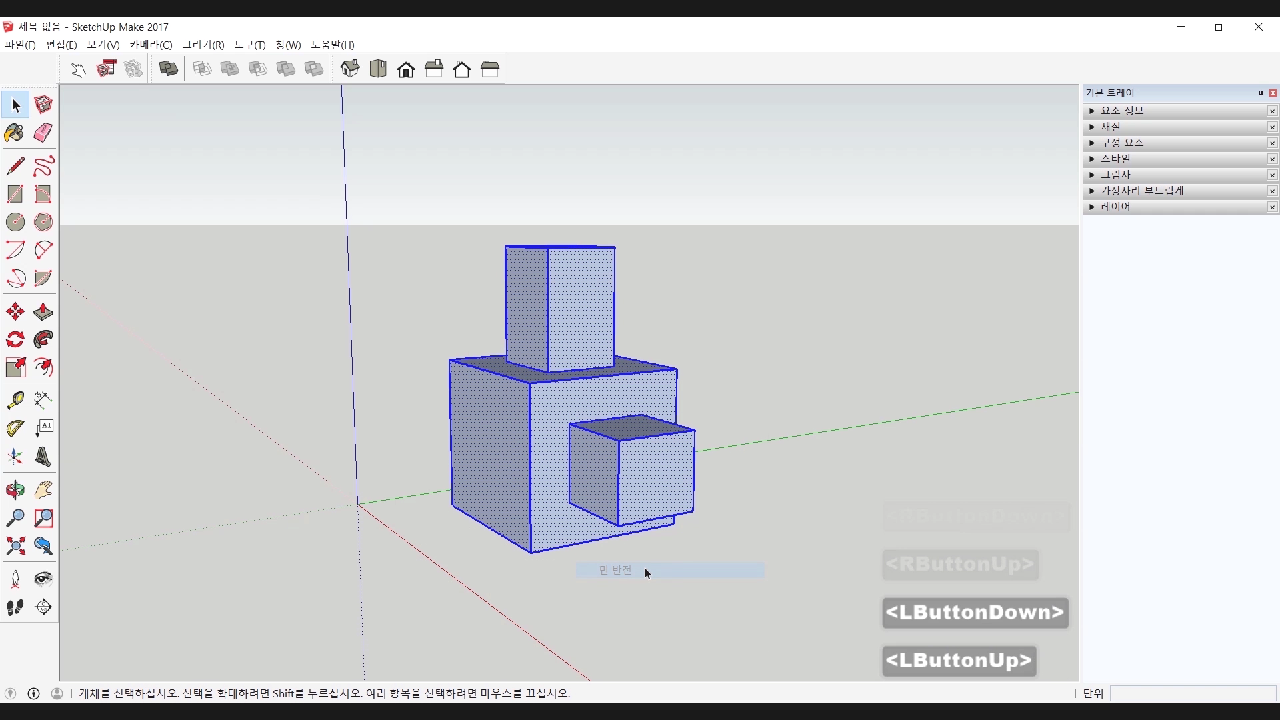Select the Eraser tool

click(x=43, y=133)
